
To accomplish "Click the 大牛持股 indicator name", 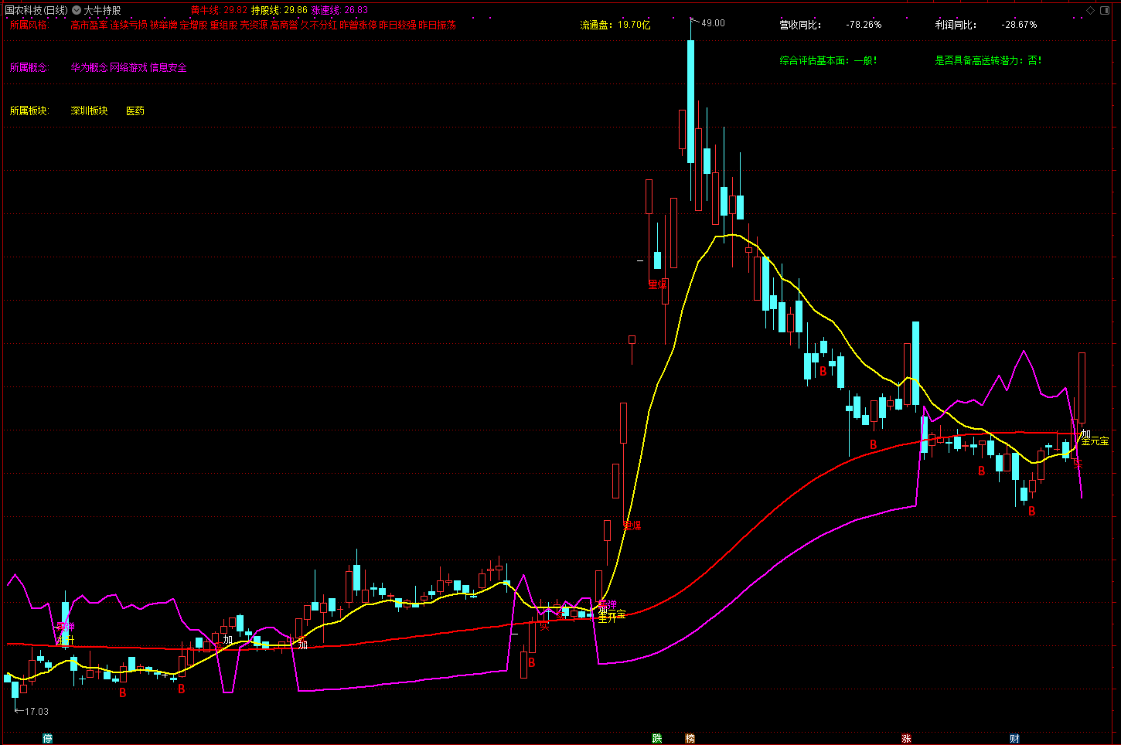I will [103, 11].
